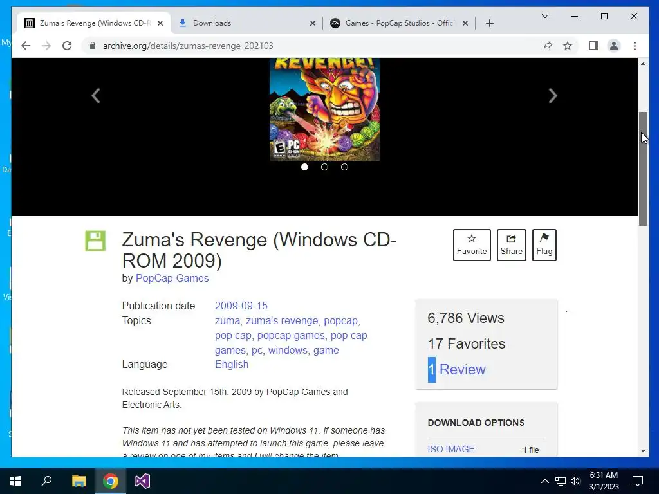Flag this item

(544, 245)
